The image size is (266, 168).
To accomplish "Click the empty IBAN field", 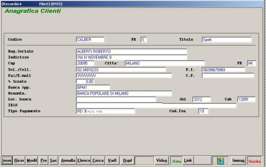I will click(x=156, y=105).
